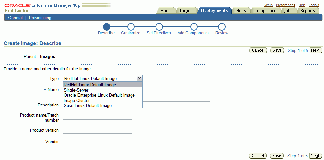Select the General subtab
Image resolution: width=324 pixels, height=160 pixels.
(15, 18)
